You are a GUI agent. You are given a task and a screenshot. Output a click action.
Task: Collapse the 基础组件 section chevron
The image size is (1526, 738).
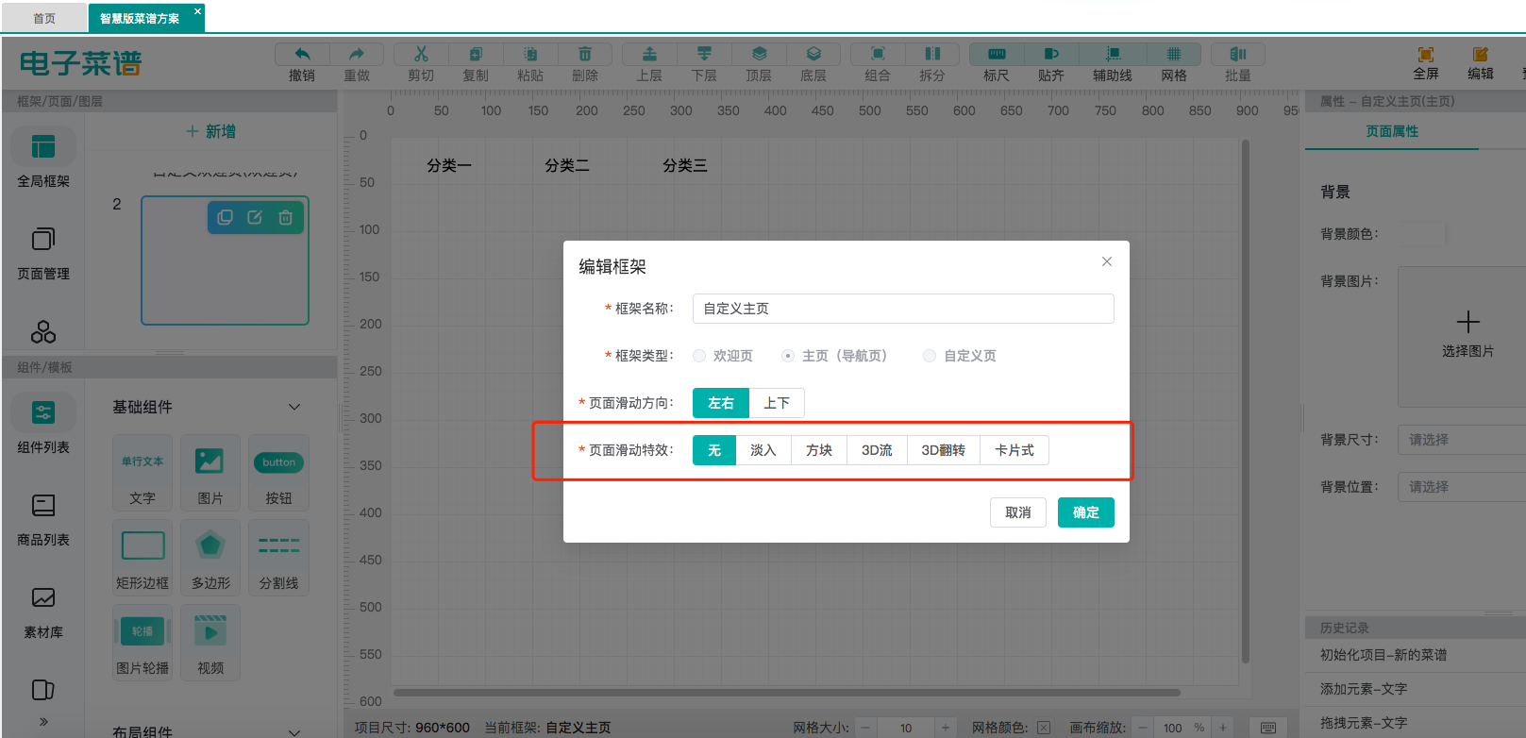point(294,407)
